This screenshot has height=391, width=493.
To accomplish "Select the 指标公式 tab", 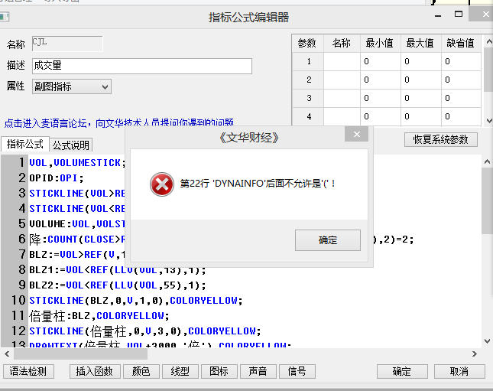I will click(25, 144).
